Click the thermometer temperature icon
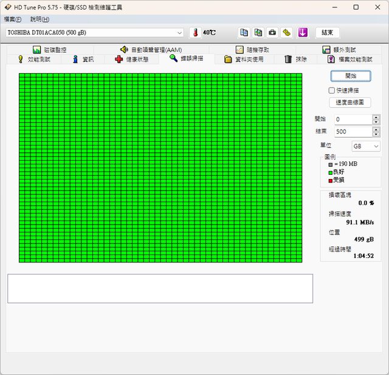This screenshot has height=375, width=389. click(x=196, y=32)
